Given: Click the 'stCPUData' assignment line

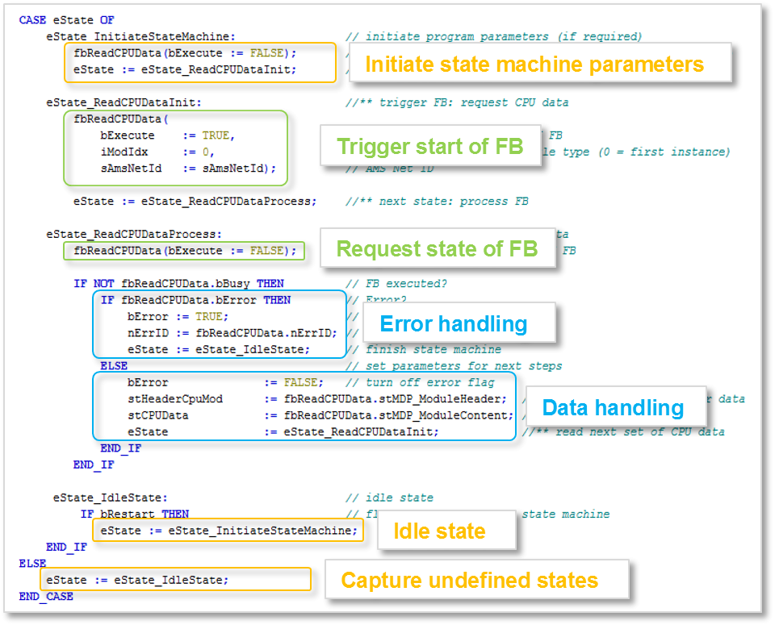Looking at the screenshot, I should pyautogui.click(x=320, y=415).
